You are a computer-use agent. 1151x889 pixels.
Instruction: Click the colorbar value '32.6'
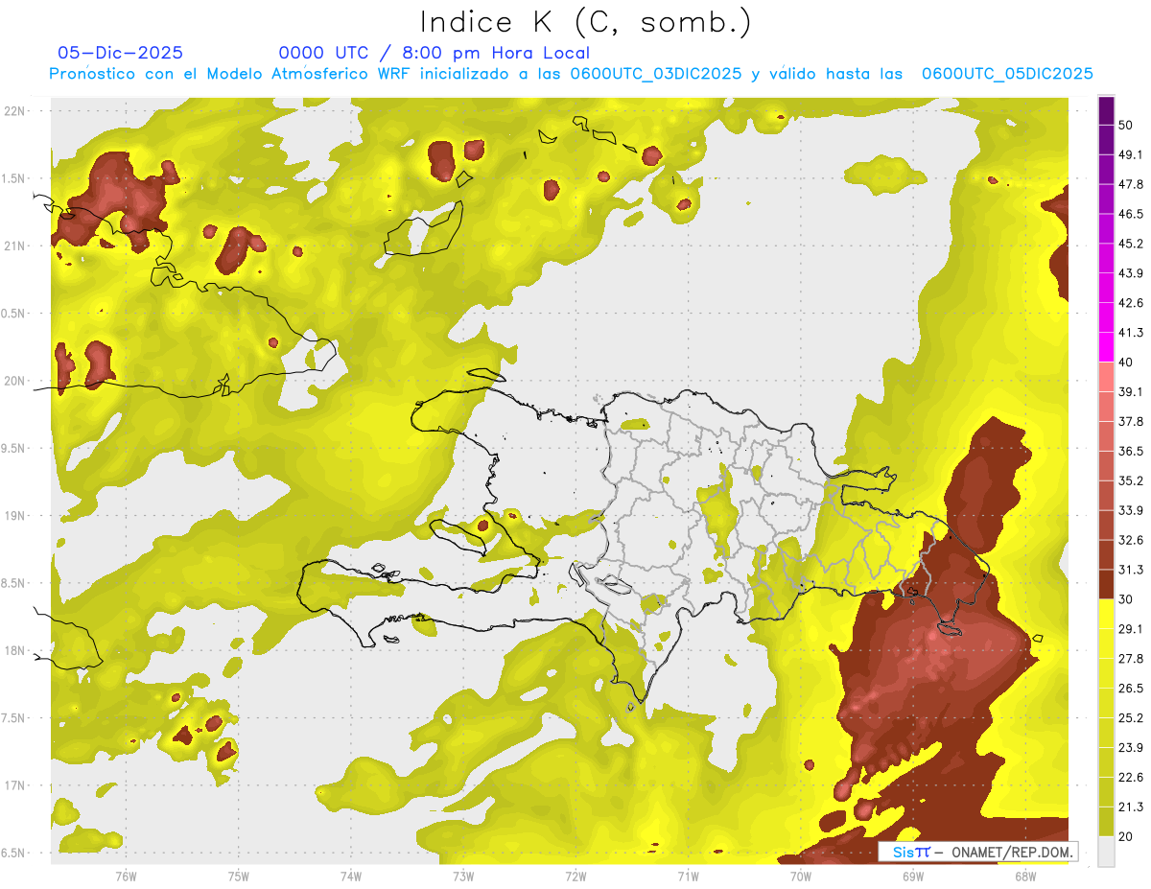pos(1131,540)
